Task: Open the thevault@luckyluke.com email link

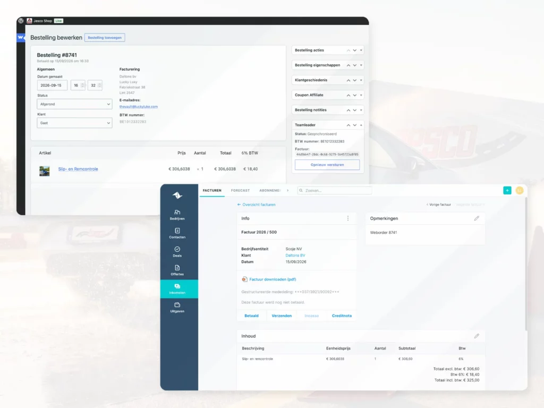Action: click(x=139, y=106)
